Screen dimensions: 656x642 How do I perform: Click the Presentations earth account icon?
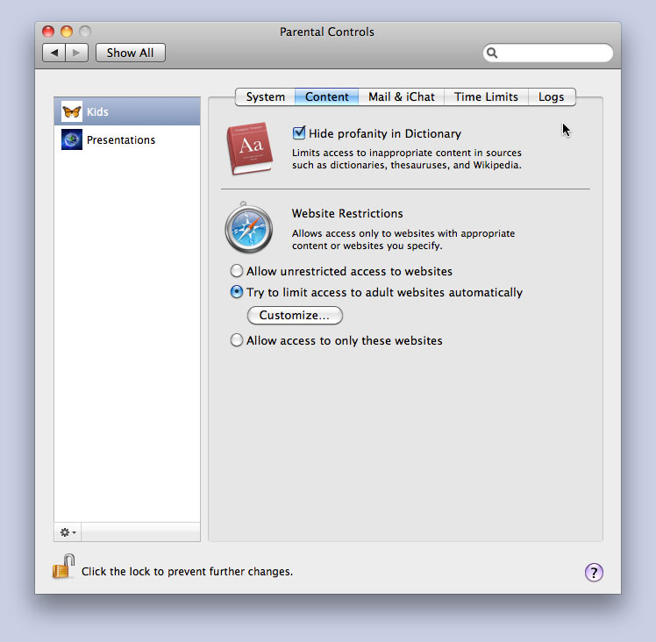72,140
